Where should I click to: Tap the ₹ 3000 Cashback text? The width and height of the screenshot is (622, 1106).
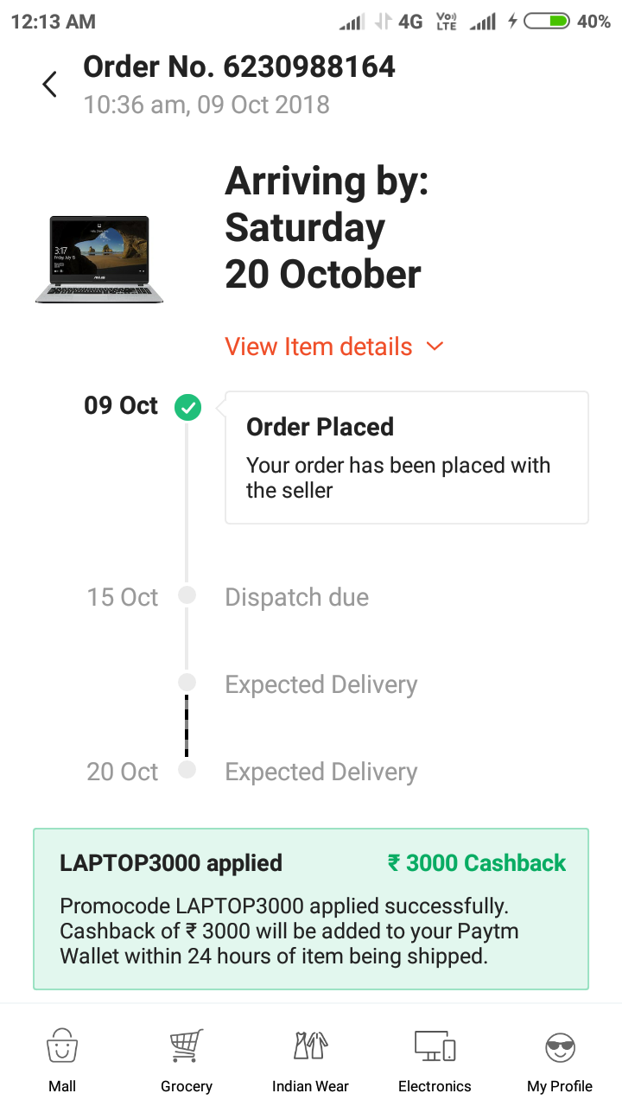point(477,862)
